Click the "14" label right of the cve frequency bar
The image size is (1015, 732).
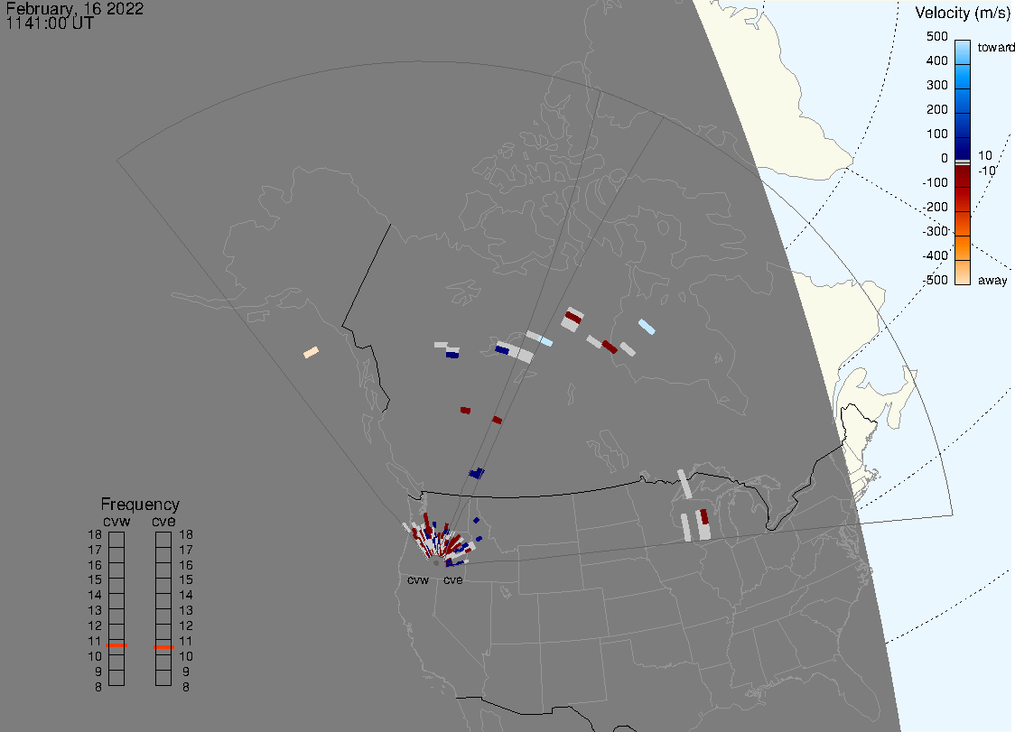(186, 596)
